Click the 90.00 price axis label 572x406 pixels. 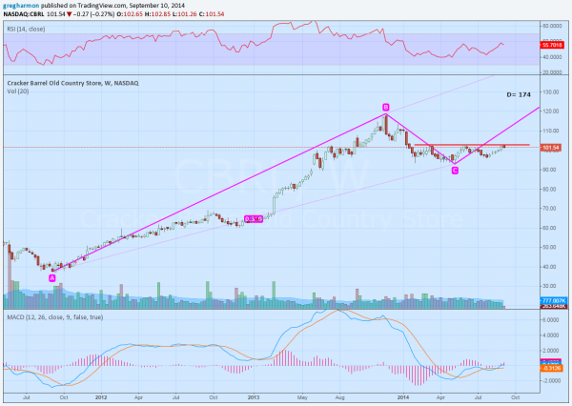(551, 170)
